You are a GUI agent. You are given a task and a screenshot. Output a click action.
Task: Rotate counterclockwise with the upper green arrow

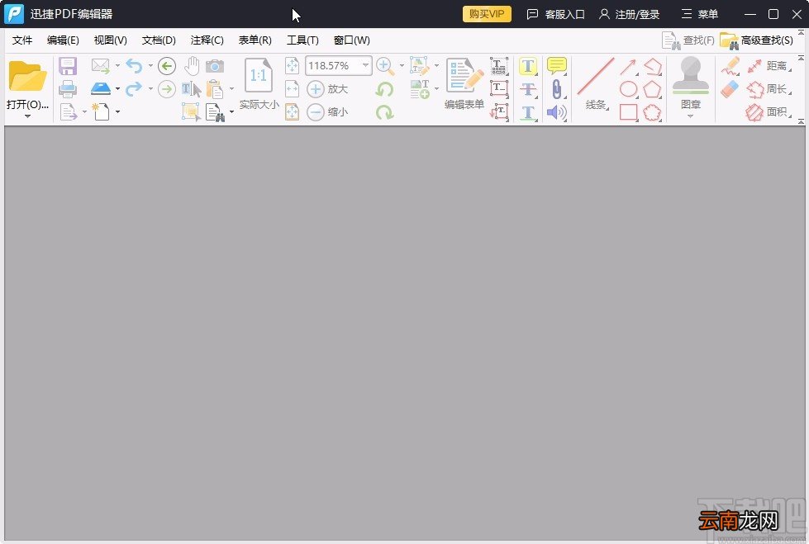pos(384,89)
